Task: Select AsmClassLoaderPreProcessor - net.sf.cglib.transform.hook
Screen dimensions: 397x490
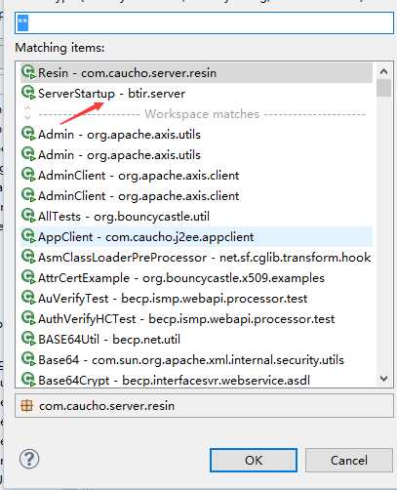Action: [x=196, y=258]
